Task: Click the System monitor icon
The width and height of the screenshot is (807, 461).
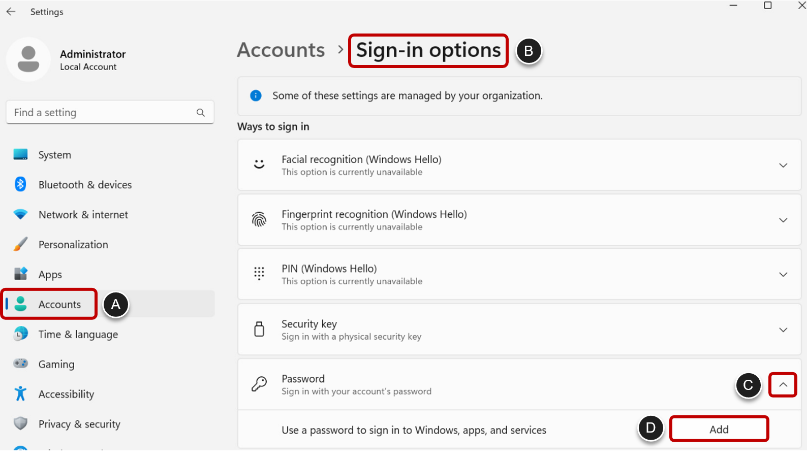Action: (x=21, y=154)
